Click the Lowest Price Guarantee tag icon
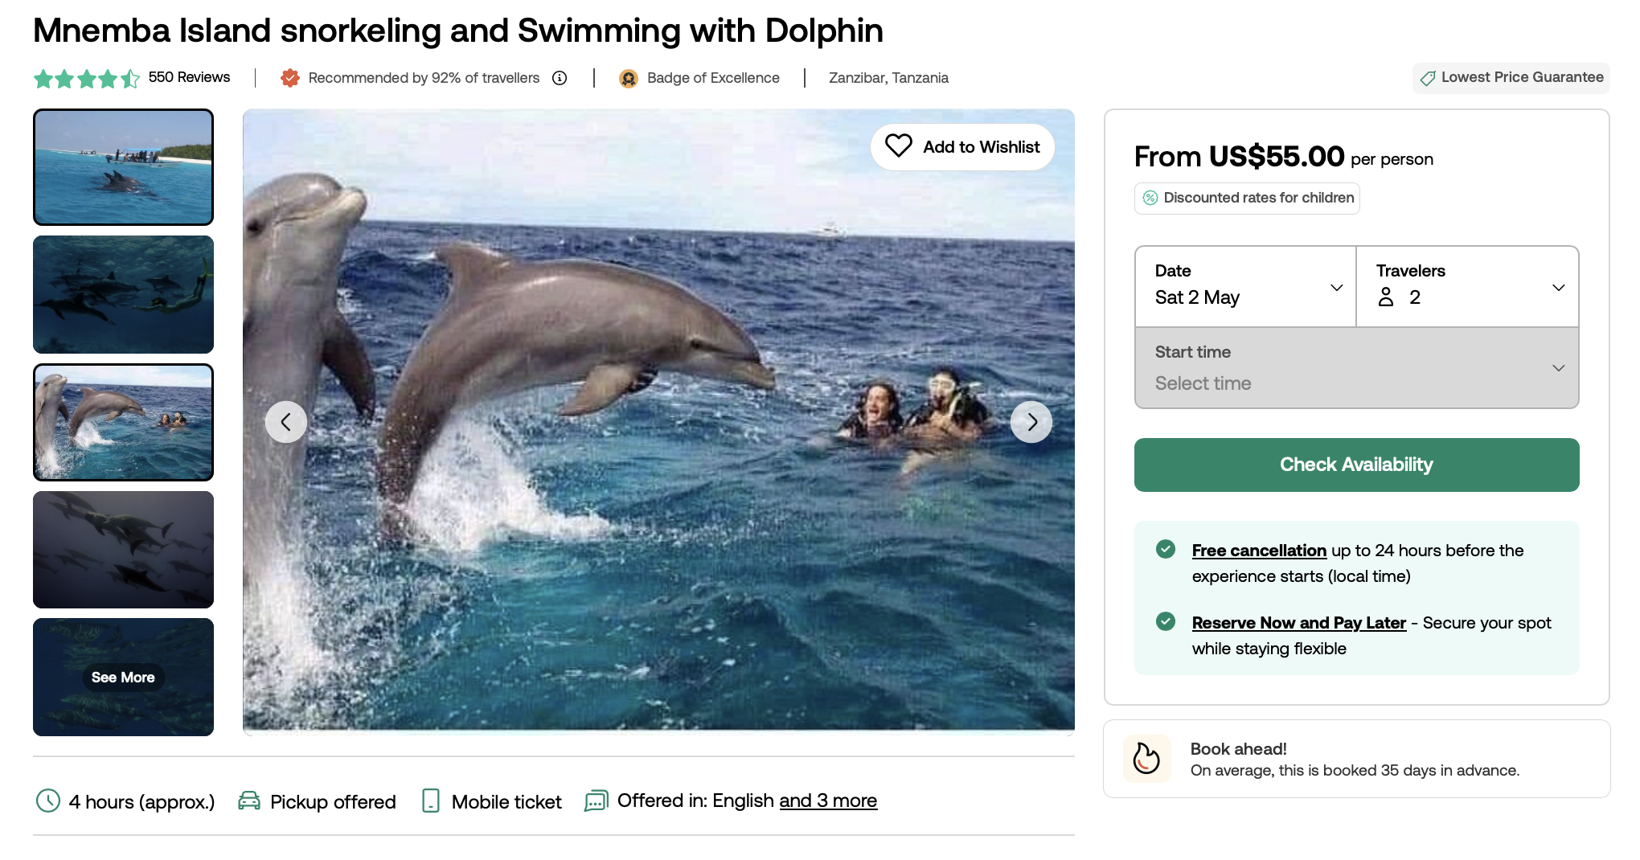Screen dimensions: 1640x860 (1428, 78)
